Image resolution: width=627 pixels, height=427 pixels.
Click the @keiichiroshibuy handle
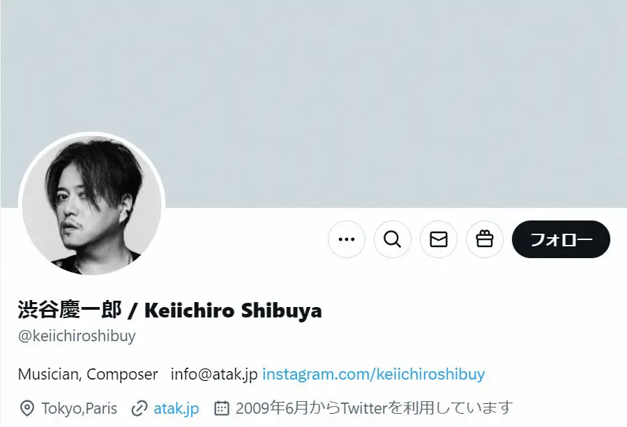[x=77, y=336]
